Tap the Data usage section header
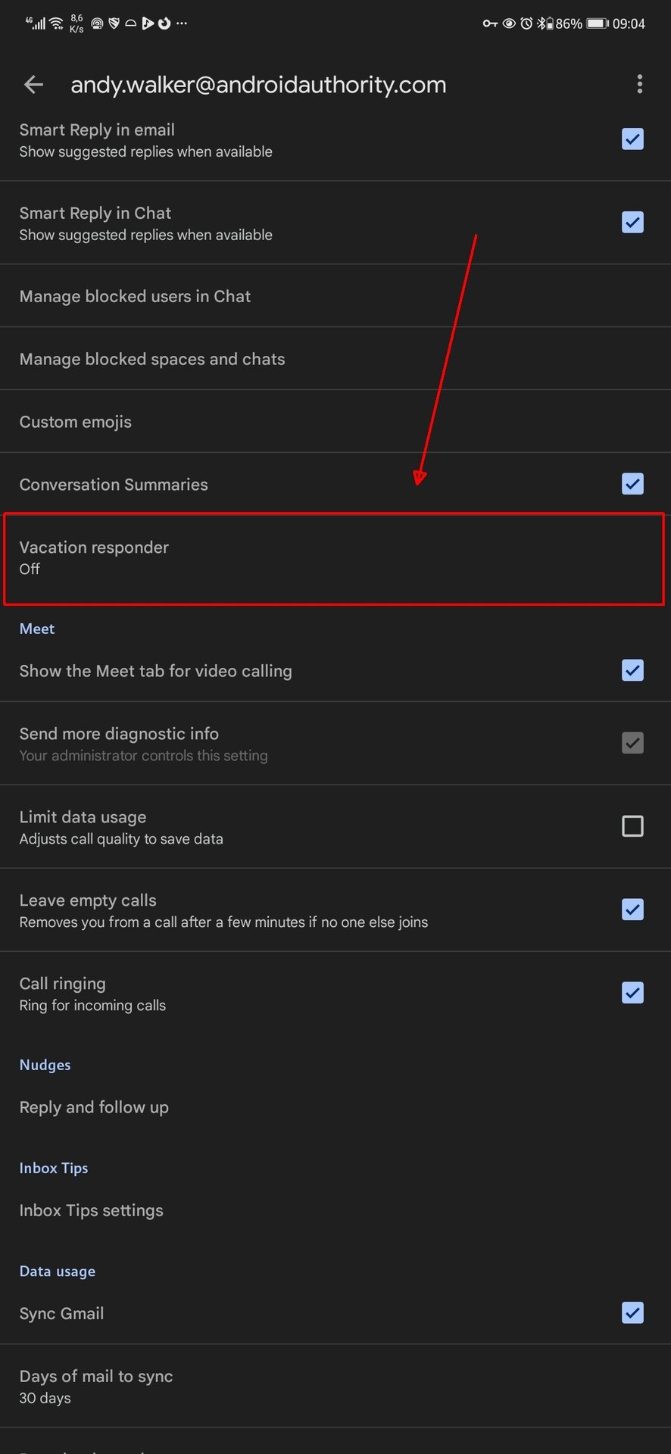Image resolution: width=671 pixels, height=1454 pixels. 58,1271
